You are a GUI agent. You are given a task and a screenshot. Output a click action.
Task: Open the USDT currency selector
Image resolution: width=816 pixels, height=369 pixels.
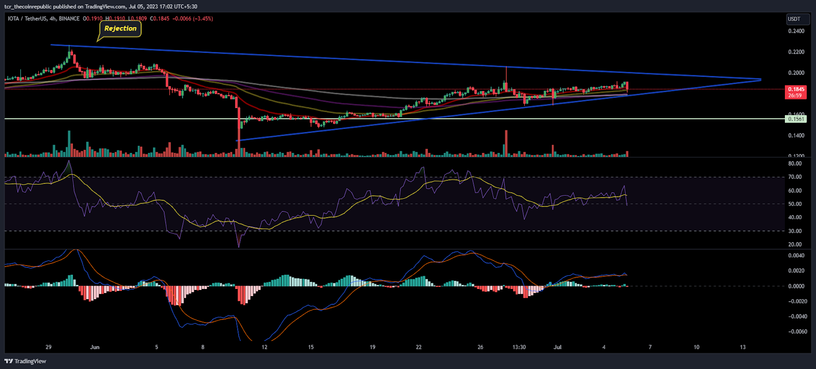pyautogui.click(x=797, y=19)
